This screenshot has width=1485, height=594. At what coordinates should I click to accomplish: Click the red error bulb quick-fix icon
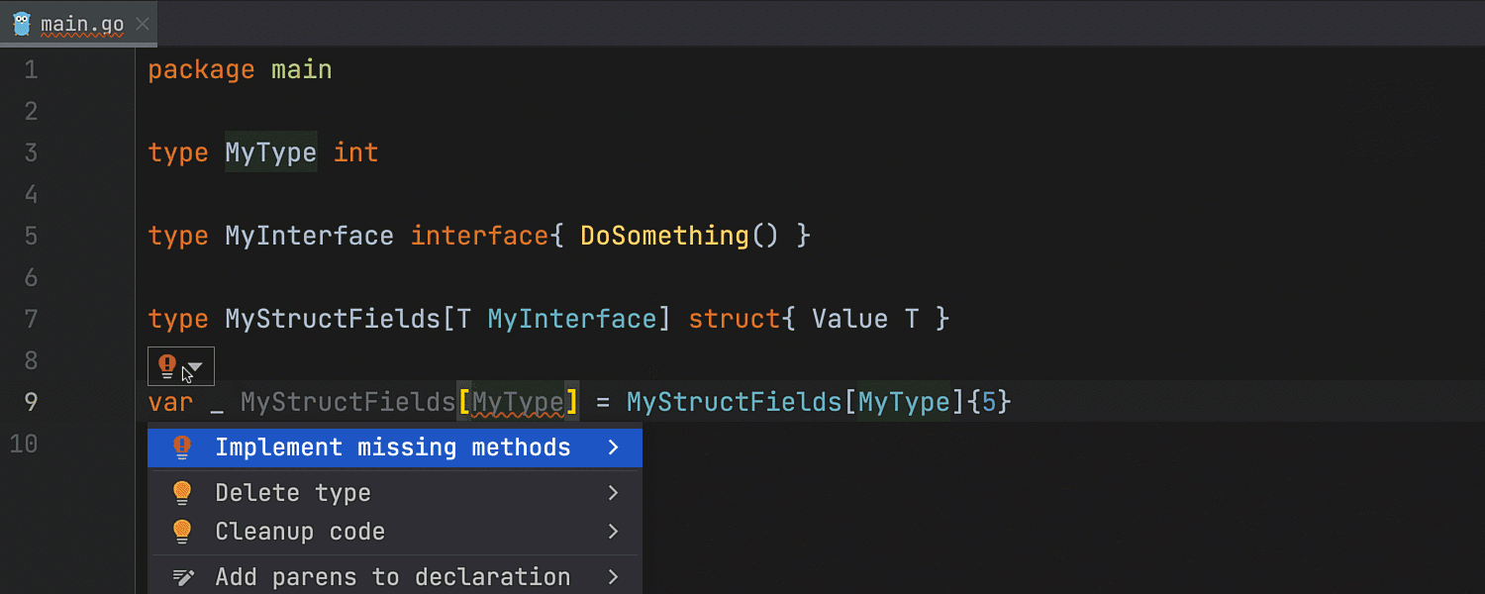167,366
